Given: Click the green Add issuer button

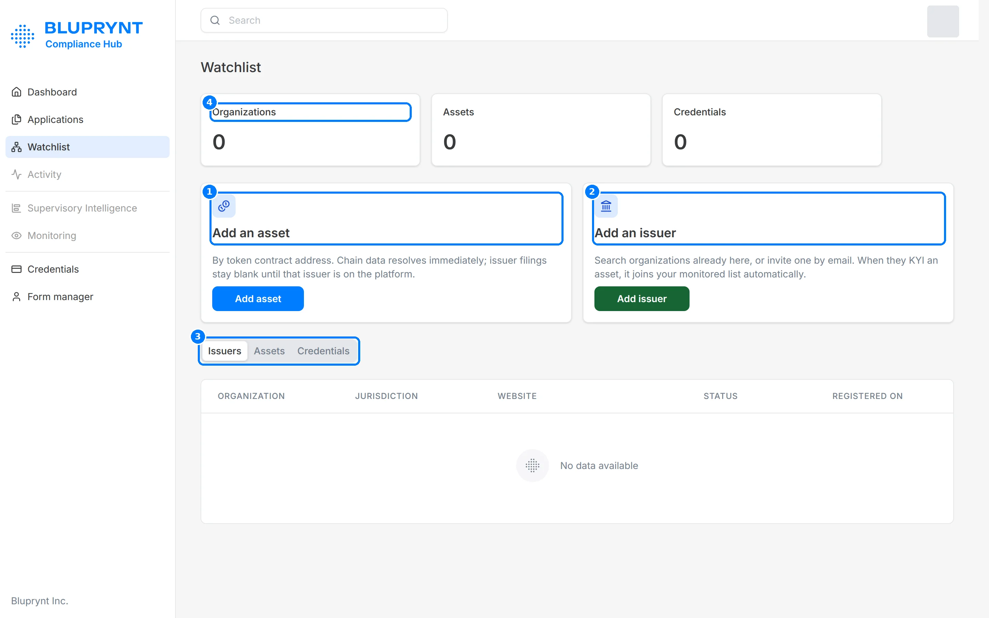Looking at the screenshot, I should (x=641, y=299).
